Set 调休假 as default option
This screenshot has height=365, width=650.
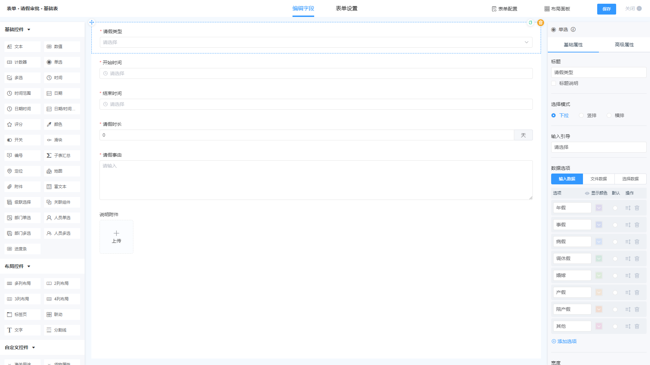click(x=615, y=259)
